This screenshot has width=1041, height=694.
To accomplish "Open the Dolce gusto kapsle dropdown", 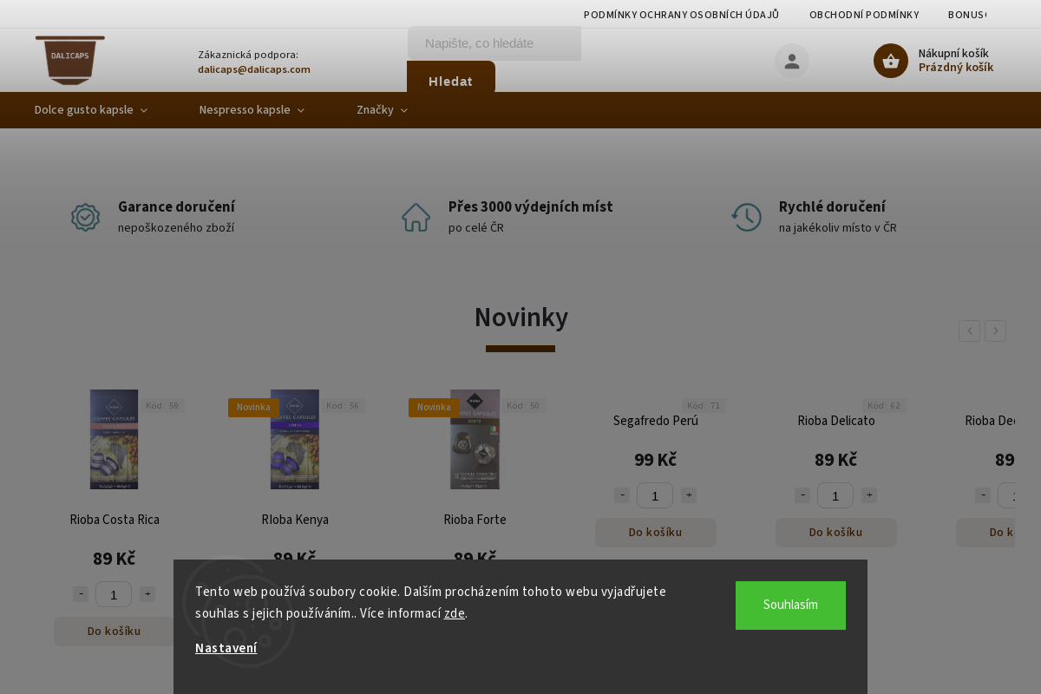I will pos(89,110).
